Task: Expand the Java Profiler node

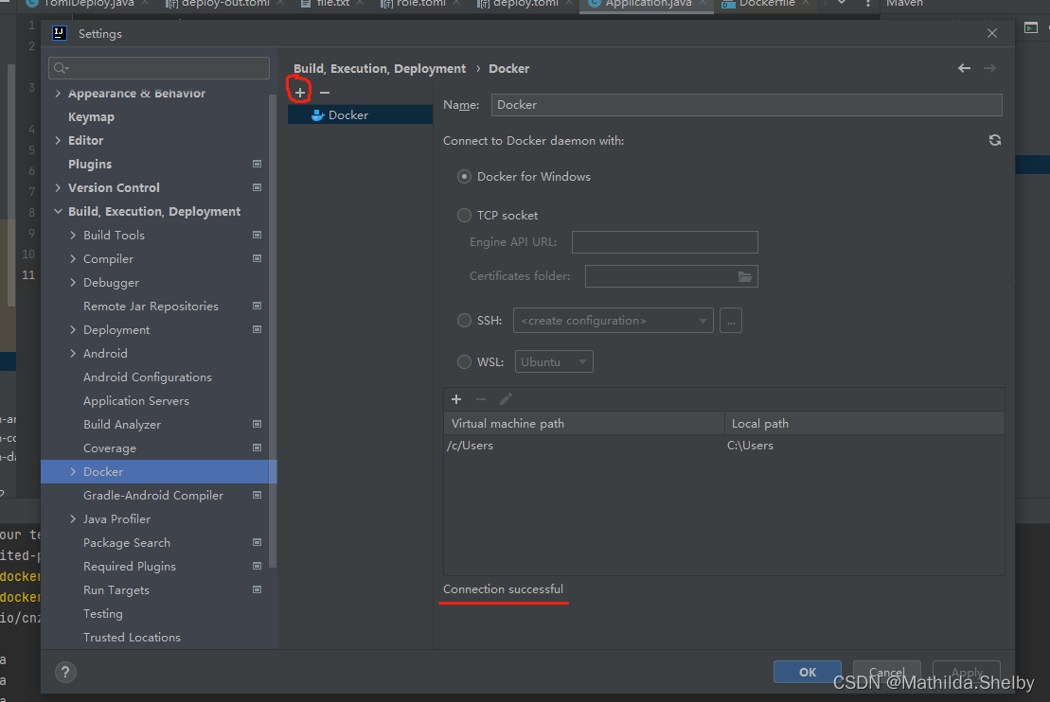Action: pyautogui.click(x=73, y=518)
